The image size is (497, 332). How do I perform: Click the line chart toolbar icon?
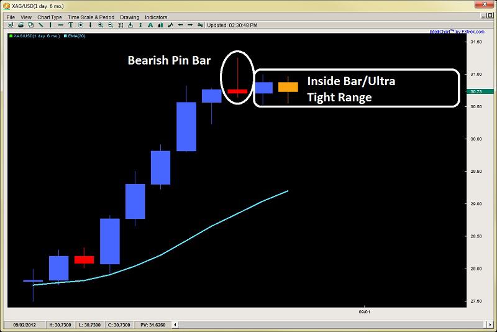[170, 25]
